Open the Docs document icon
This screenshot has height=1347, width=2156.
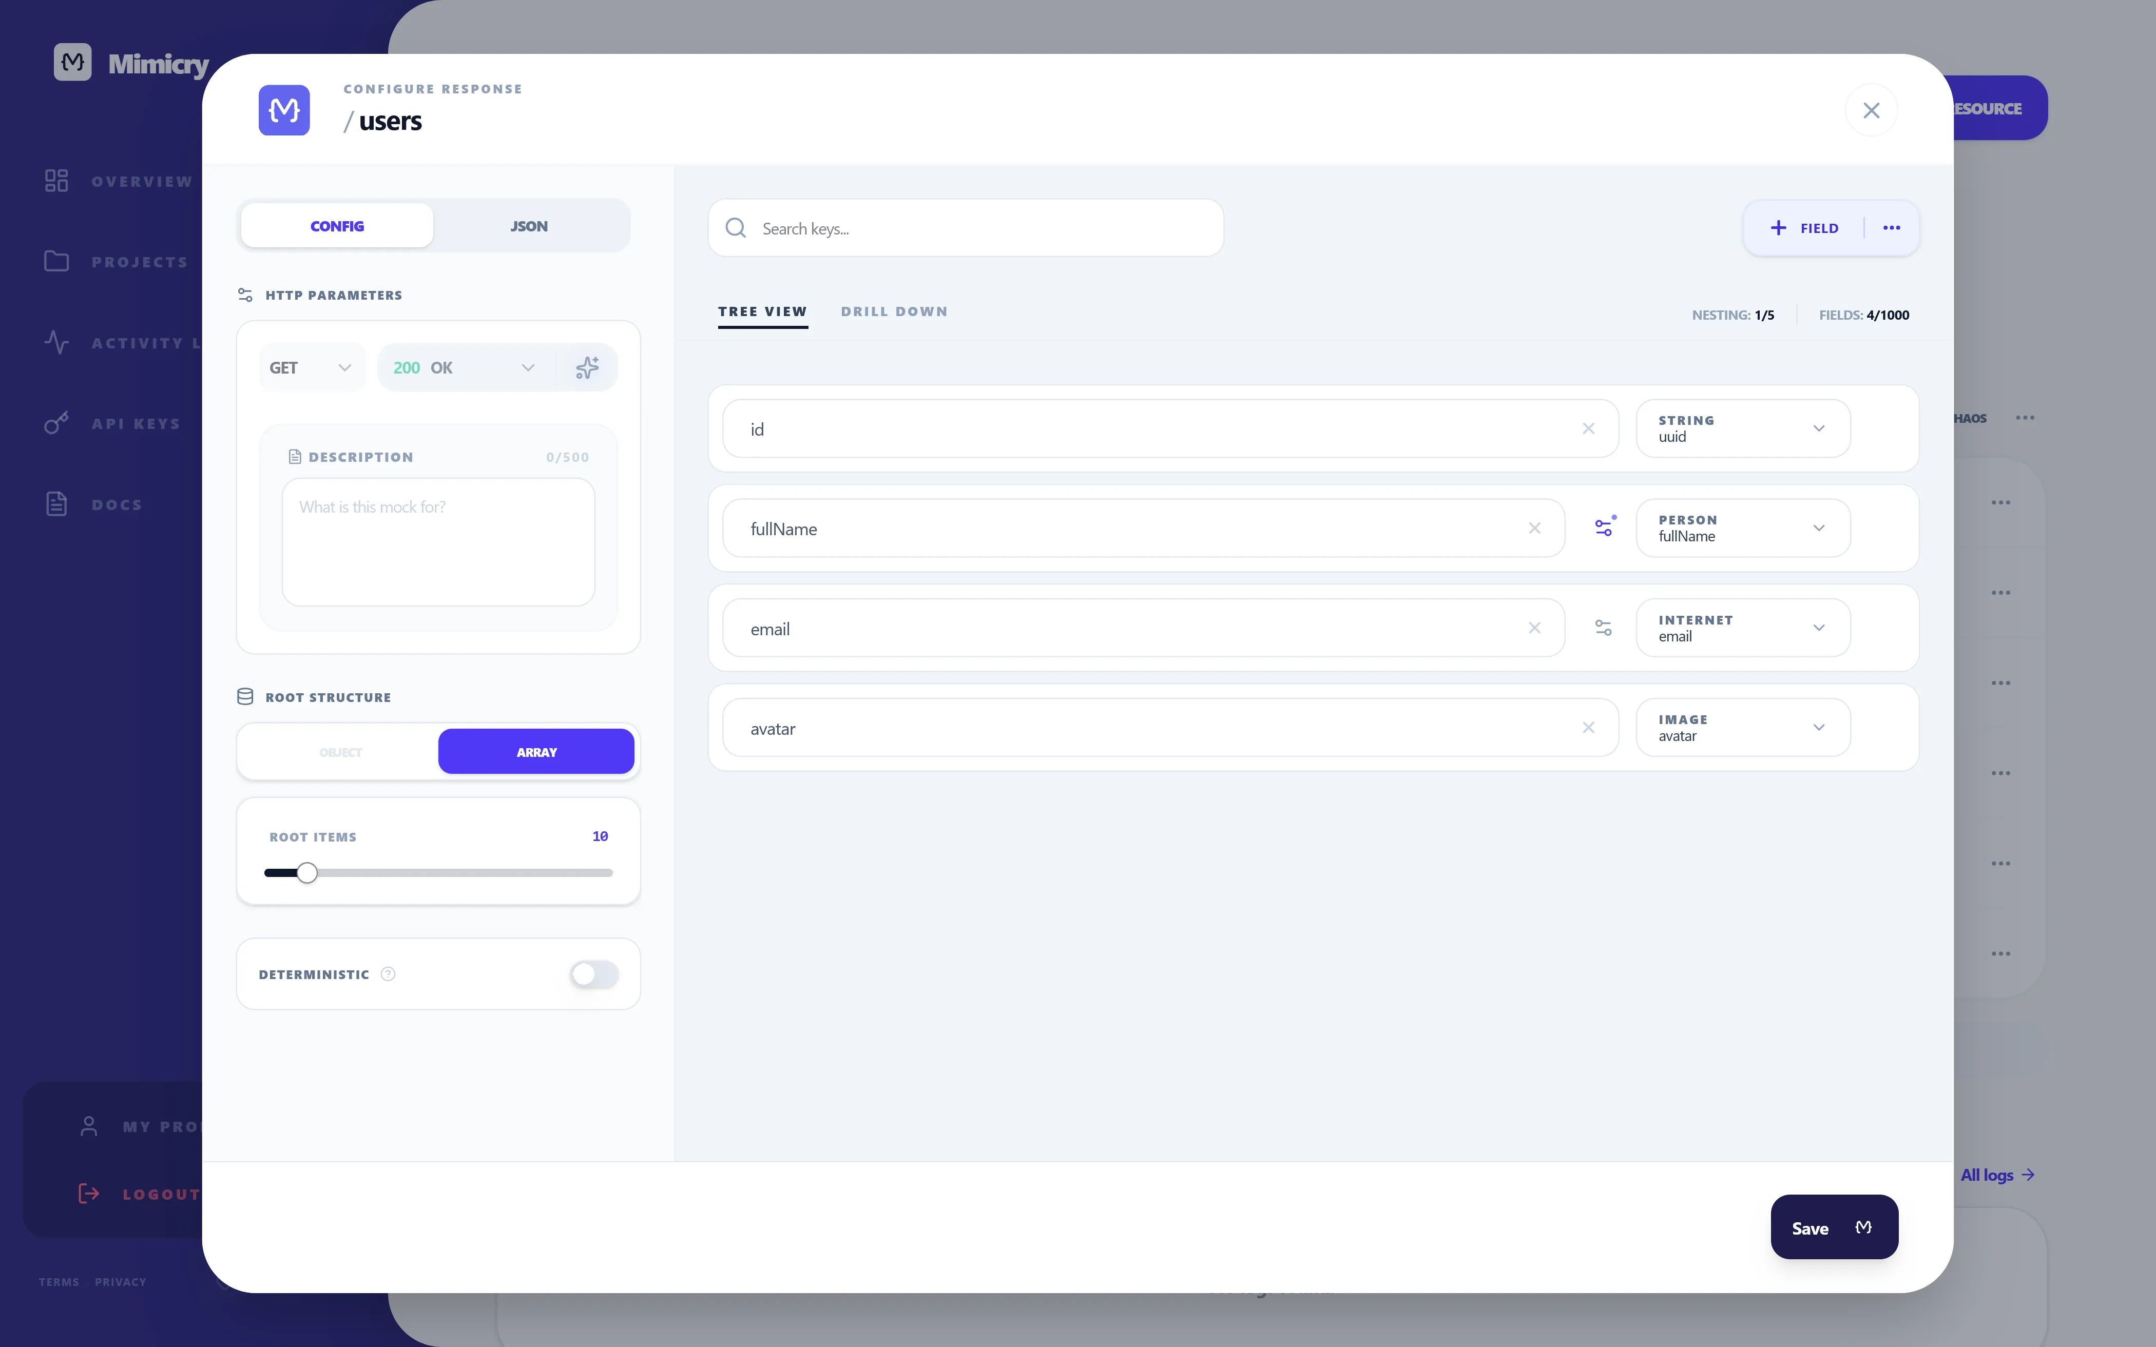[57, 504]
